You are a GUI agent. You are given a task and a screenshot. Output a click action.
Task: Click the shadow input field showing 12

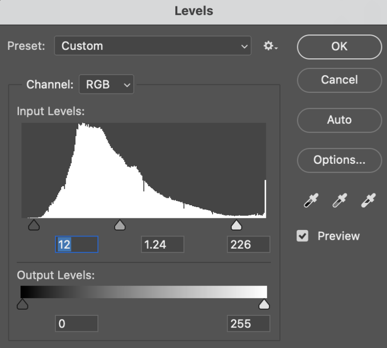(x=76, y=244)
